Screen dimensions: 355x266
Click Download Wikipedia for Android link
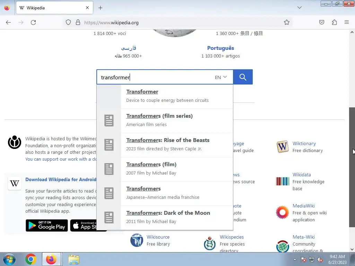[x=61, y=179]
